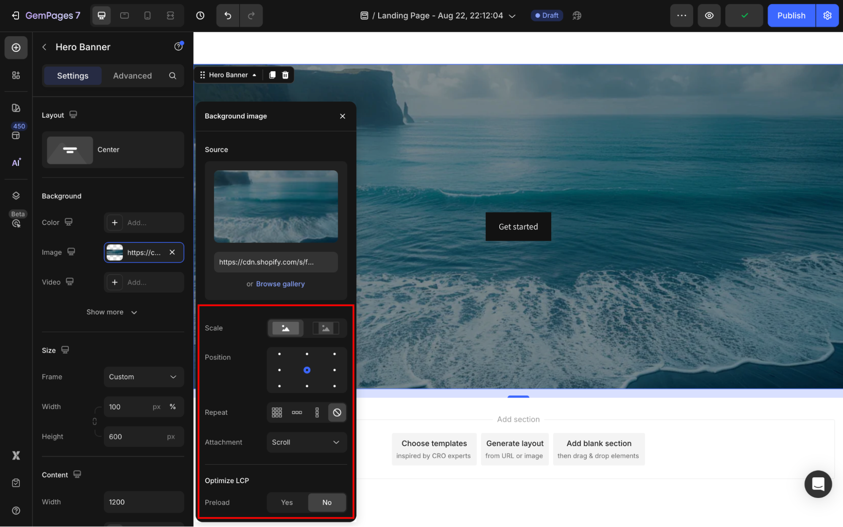Screen dimensions: 843x527
Task: Duplicate the Hero Banner element
Action: pyautogui.click(x=272, y=75)
